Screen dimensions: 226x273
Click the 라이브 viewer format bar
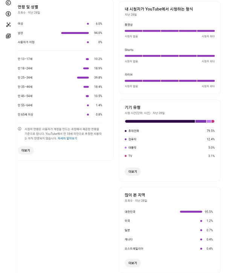[169, 81]
